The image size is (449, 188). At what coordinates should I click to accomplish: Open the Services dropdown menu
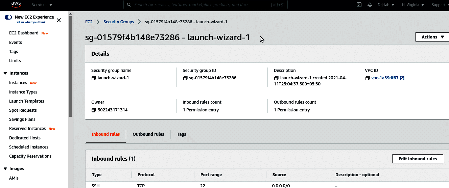click(42, 5)
